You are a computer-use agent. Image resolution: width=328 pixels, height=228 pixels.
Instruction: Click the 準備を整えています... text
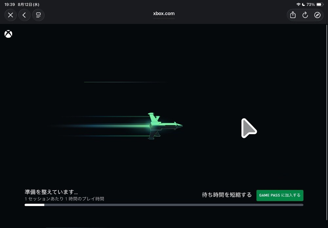click(51, 192)
